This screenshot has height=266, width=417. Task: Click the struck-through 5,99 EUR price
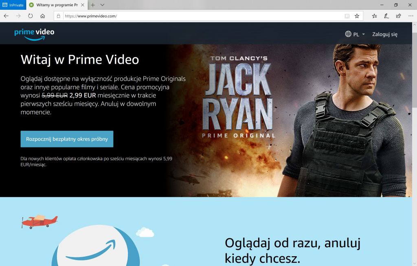pos(55,95)
